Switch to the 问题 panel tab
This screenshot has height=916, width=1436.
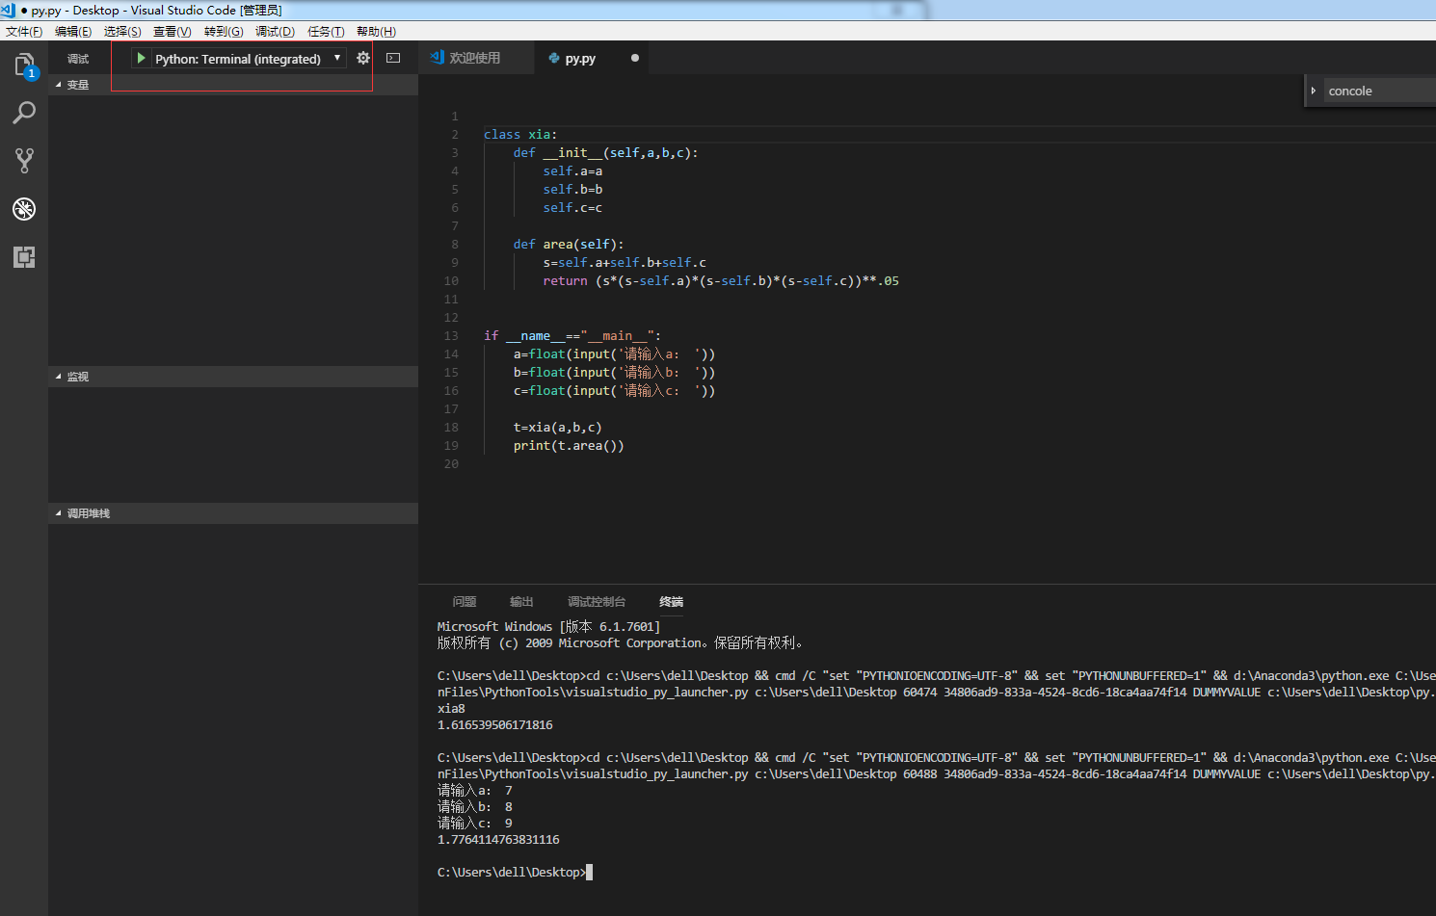(465, 602)
